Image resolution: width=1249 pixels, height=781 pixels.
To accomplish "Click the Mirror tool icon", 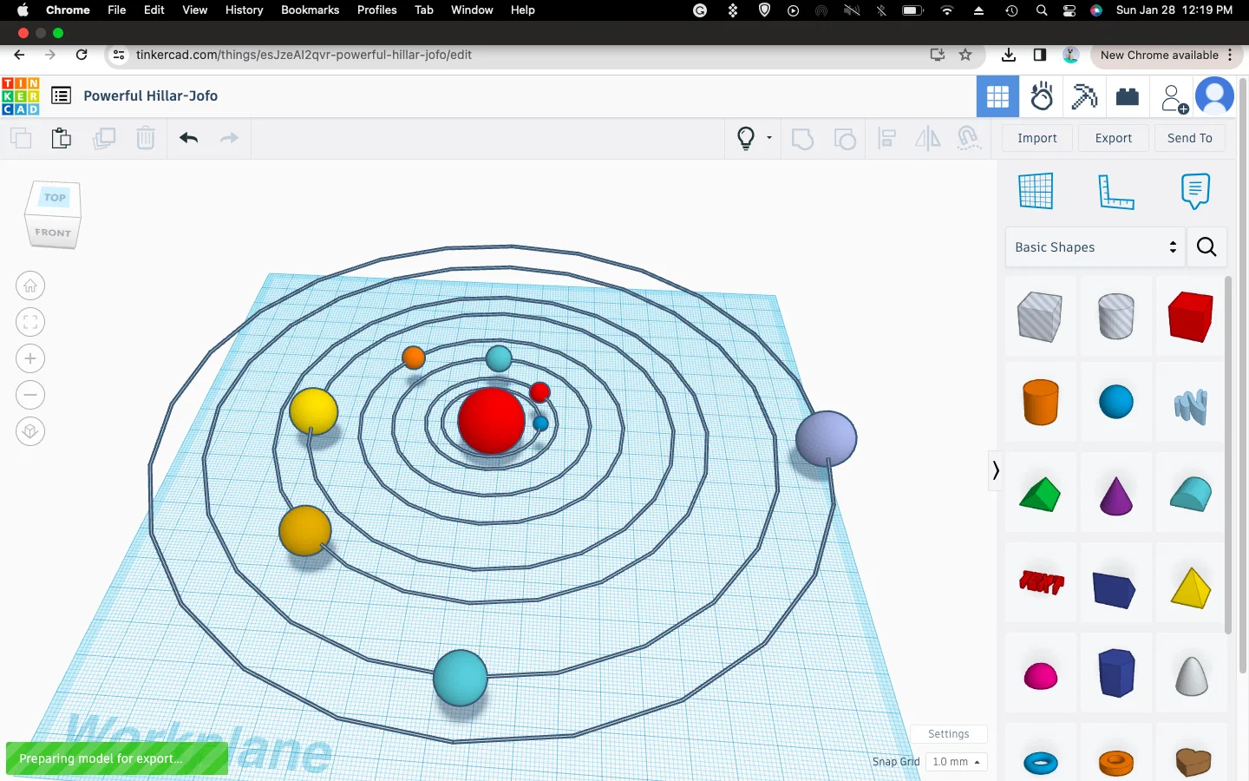I will 927,138.
